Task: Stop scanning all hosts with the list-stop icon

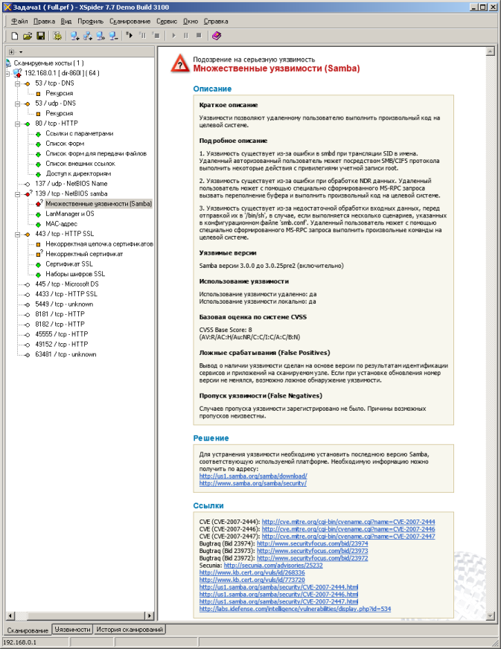Action: 156,36
